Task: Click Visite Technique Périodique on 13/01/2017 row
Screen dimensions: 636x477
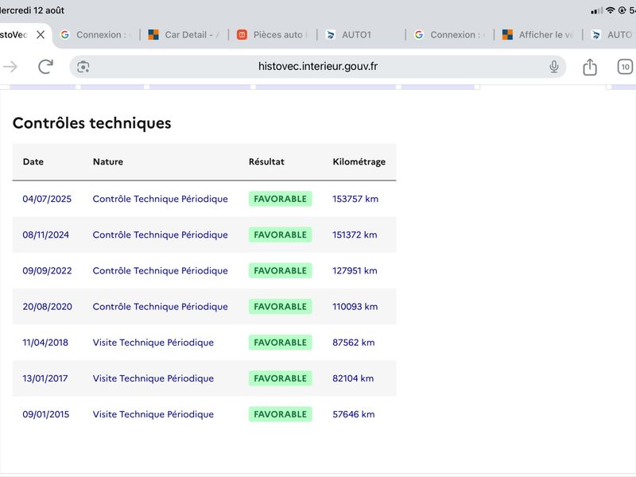Action: 153,378
